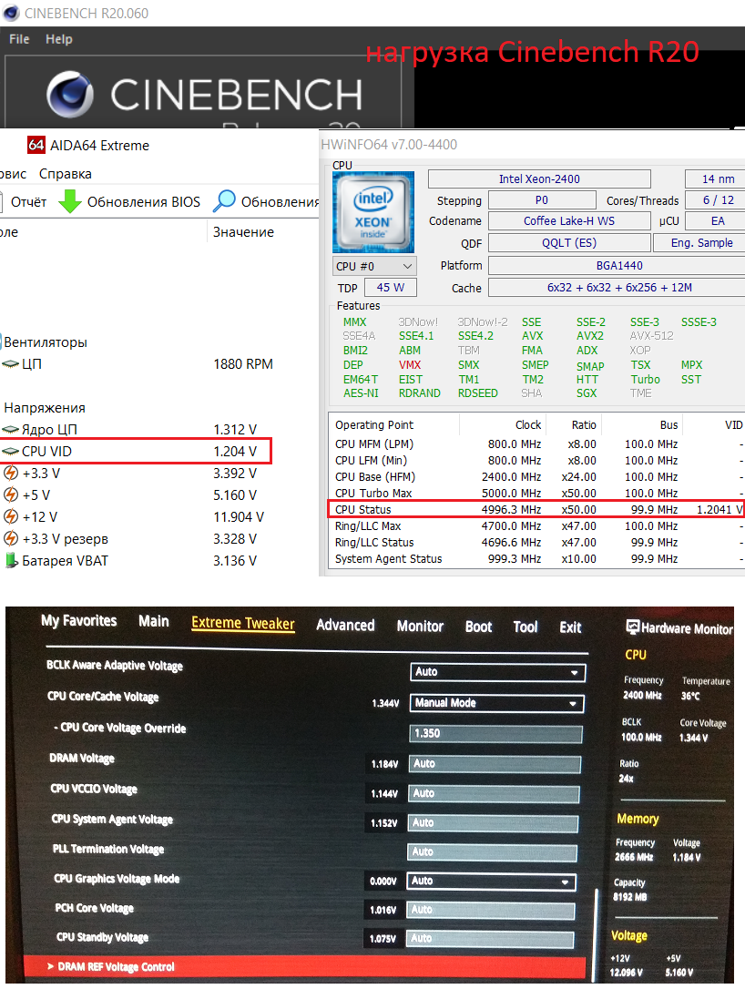Click the Hardware Monitor panel icon
745x989 pixels.
(x=632, y=627)
